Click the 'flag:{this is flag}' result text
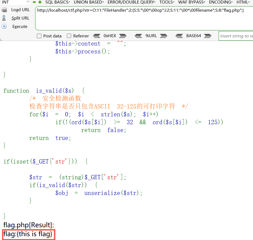The image size is (253, 240). pyautogui.click(x=28, y=234)
